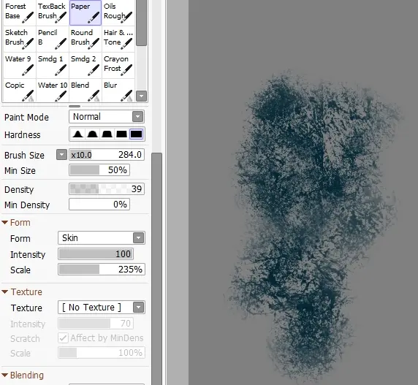
Task: Select the Water 9 brush preset
Action: coord(19,65)
